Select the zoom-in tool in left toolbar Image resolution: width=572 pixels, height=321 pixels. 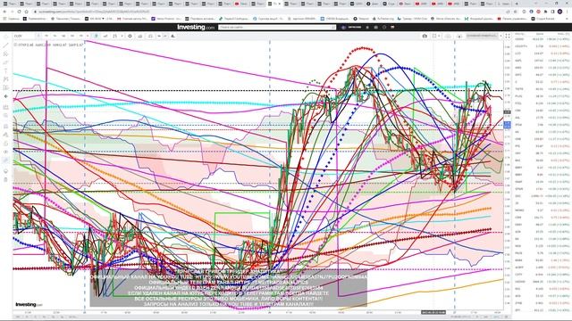(x=5, y=116)
